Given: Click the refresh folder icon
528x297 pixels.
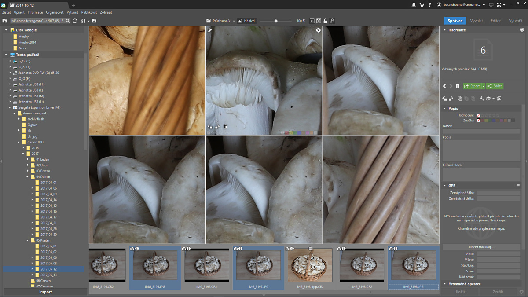Looking at the screenshot, I should click(75, 21).
